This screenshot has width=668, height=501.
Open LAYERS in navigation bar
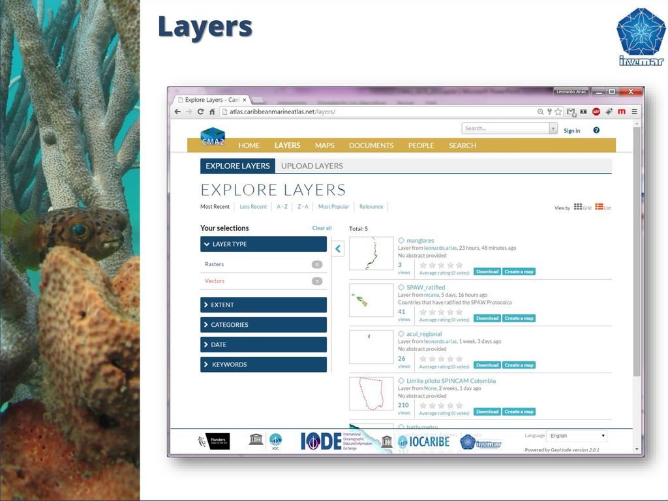click(x=287, y=145)
